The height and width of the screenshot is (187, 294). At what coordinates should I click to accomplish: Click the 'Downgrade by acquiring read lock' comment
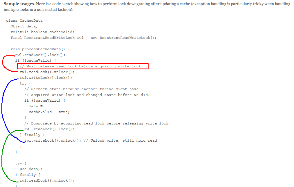96,123
